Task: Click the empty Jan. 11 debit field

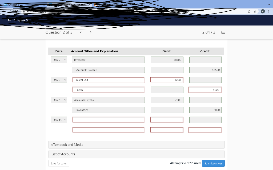Action: click(167, 120)
